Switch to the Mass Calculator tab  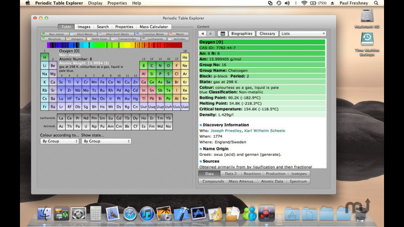pyautogui.click(x=154, y=27)
